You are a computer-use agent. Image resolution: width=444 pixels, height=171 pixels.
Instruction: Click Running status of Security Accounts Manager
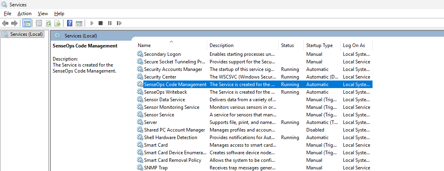(290, 69)
